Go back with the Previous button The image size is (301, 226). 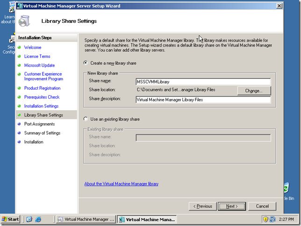[x=203, y=206]
